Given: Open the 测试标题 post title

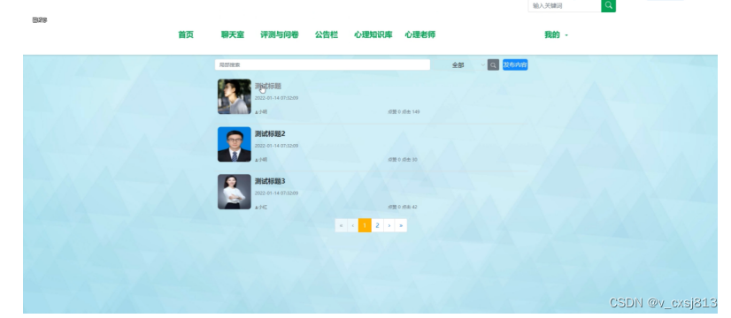Looking at the screenshot, I should pyautogui.click(x=268, y=87).
